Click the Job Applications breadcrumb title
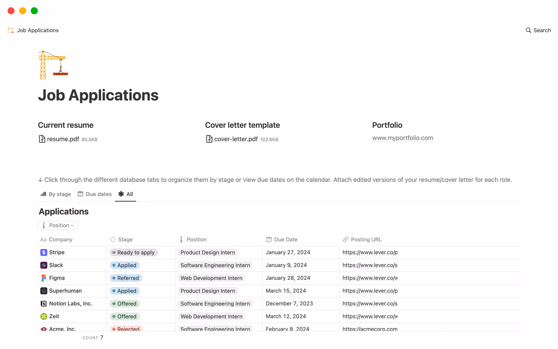Viewport: 558px width, 349px height. pyautogui.click(x=37, y=30)
